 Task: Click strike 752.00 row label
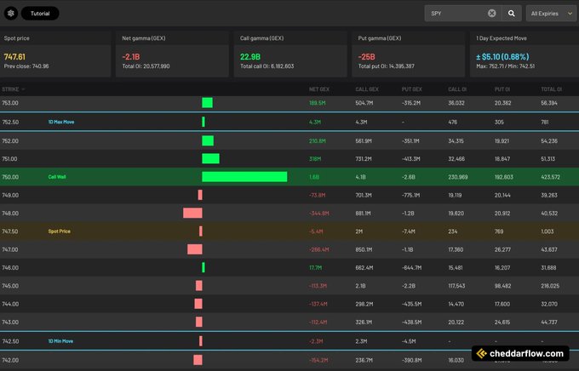click(x=10, y=141)
